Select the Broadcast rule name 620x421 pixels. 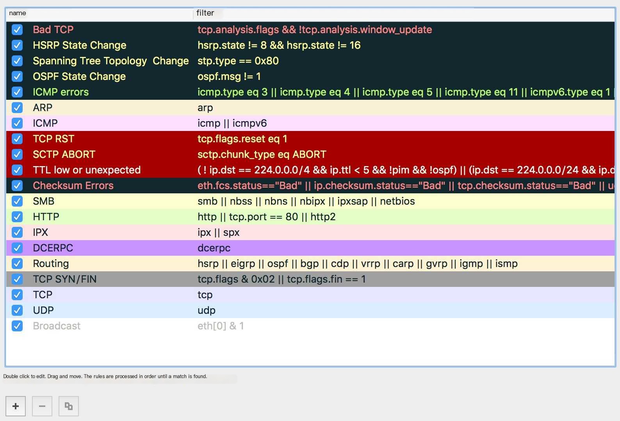click(57, 326)
